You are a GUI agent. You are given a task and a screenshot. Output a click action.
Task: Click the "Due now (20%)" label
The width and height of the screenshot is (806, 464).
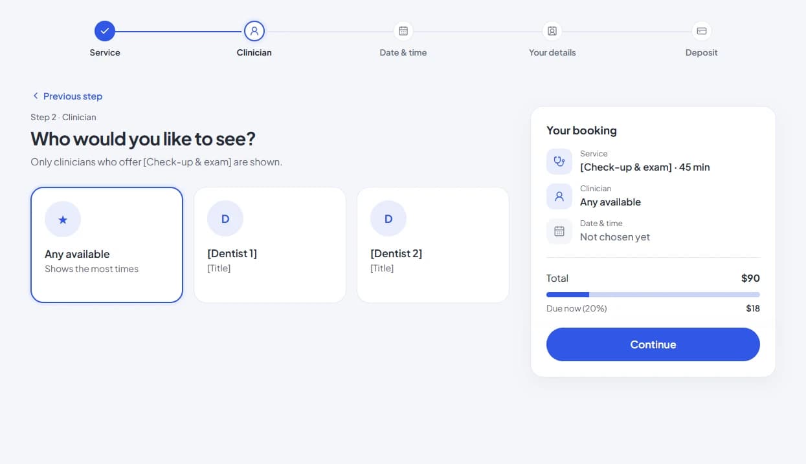[x=577, y=309]
